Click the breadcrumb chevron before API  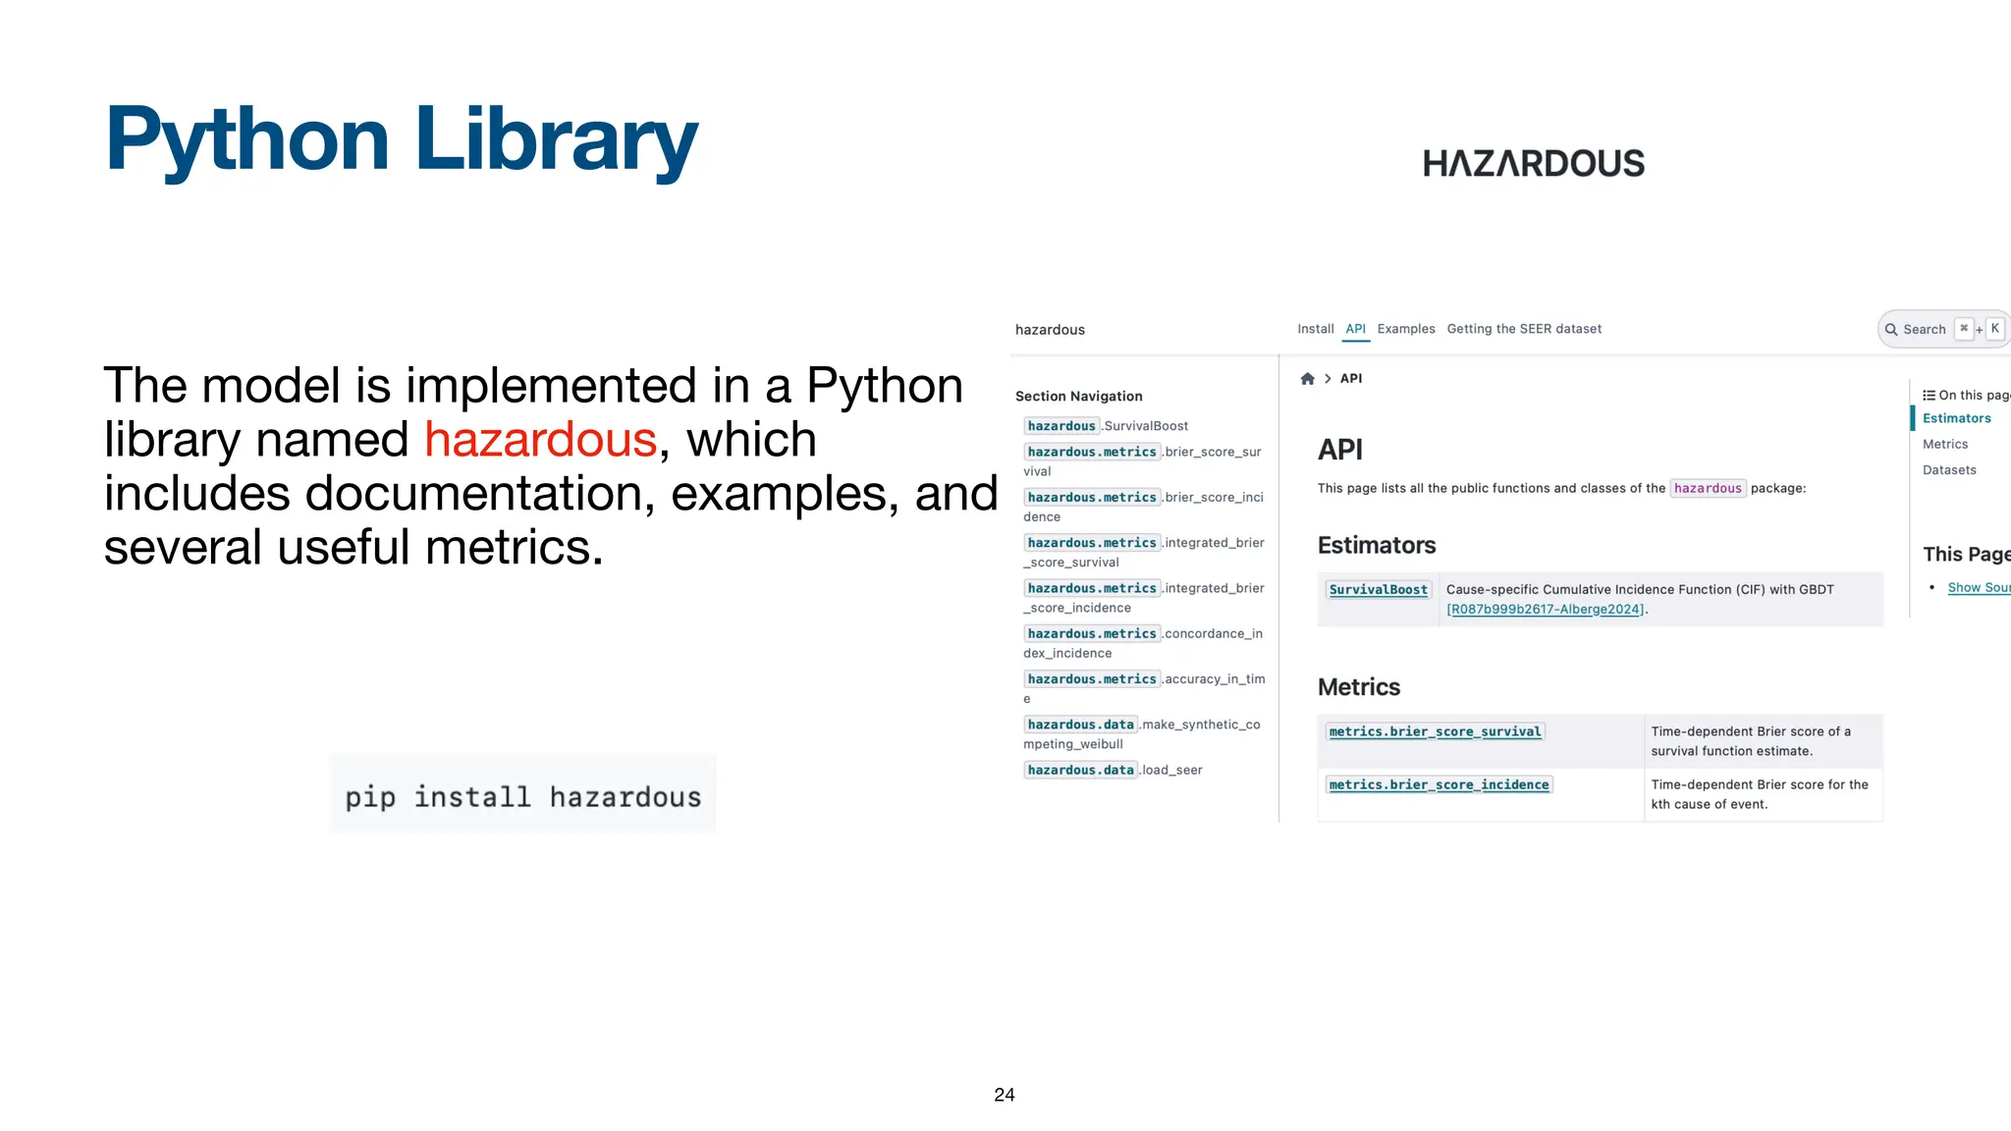pyautogui.click(x=1328, y=379)
